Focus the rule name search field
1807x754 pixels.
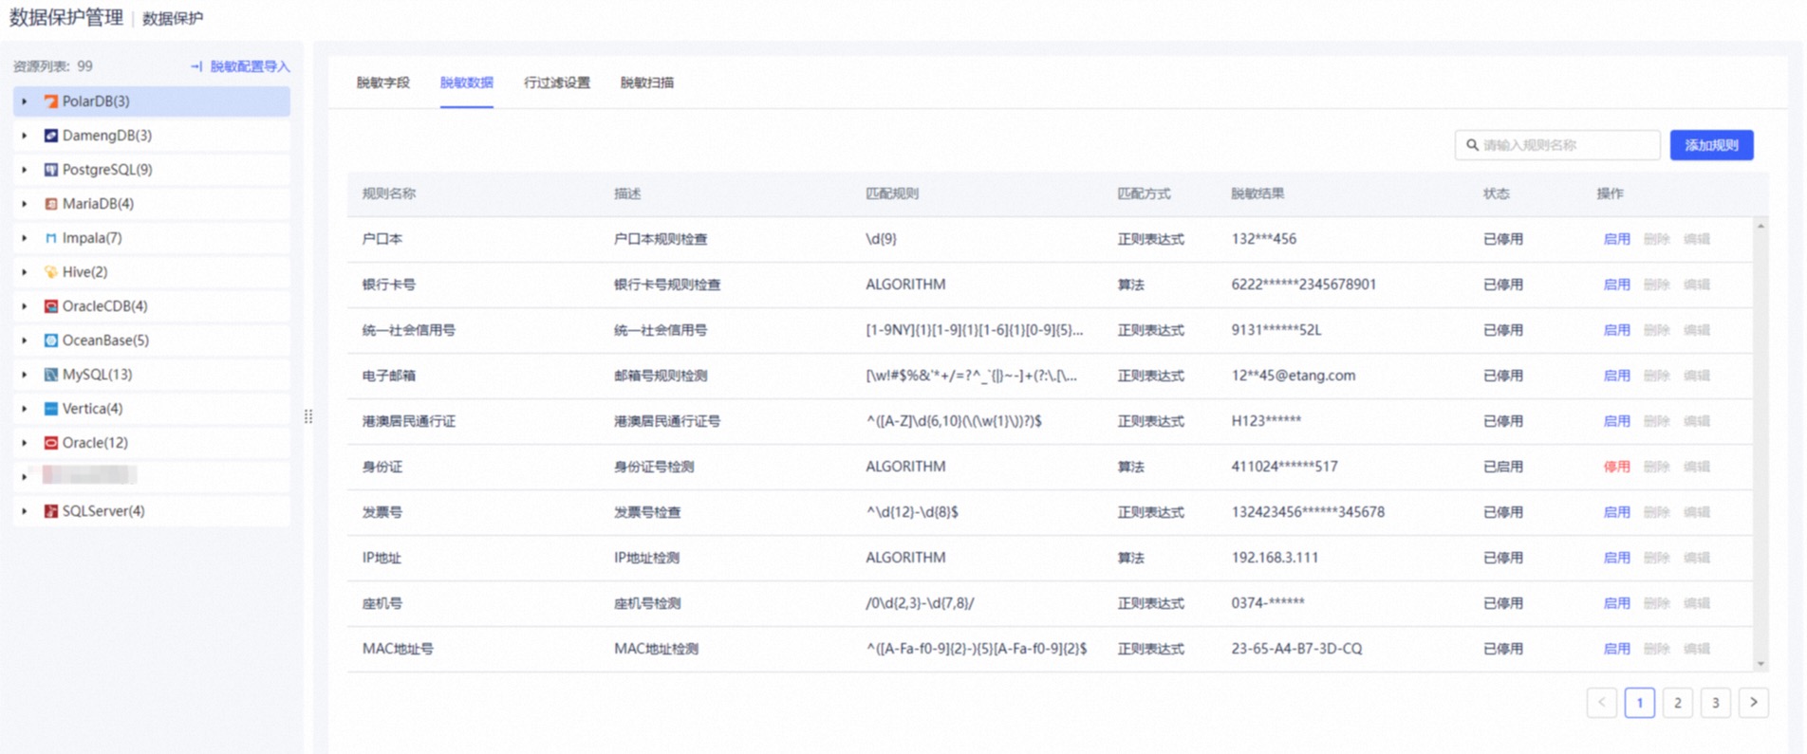click(x=1557, y=145)
